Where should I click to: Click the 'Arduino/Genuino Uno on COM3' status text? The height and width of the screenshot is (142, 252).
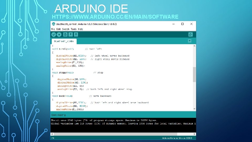[x=177, y=138]
